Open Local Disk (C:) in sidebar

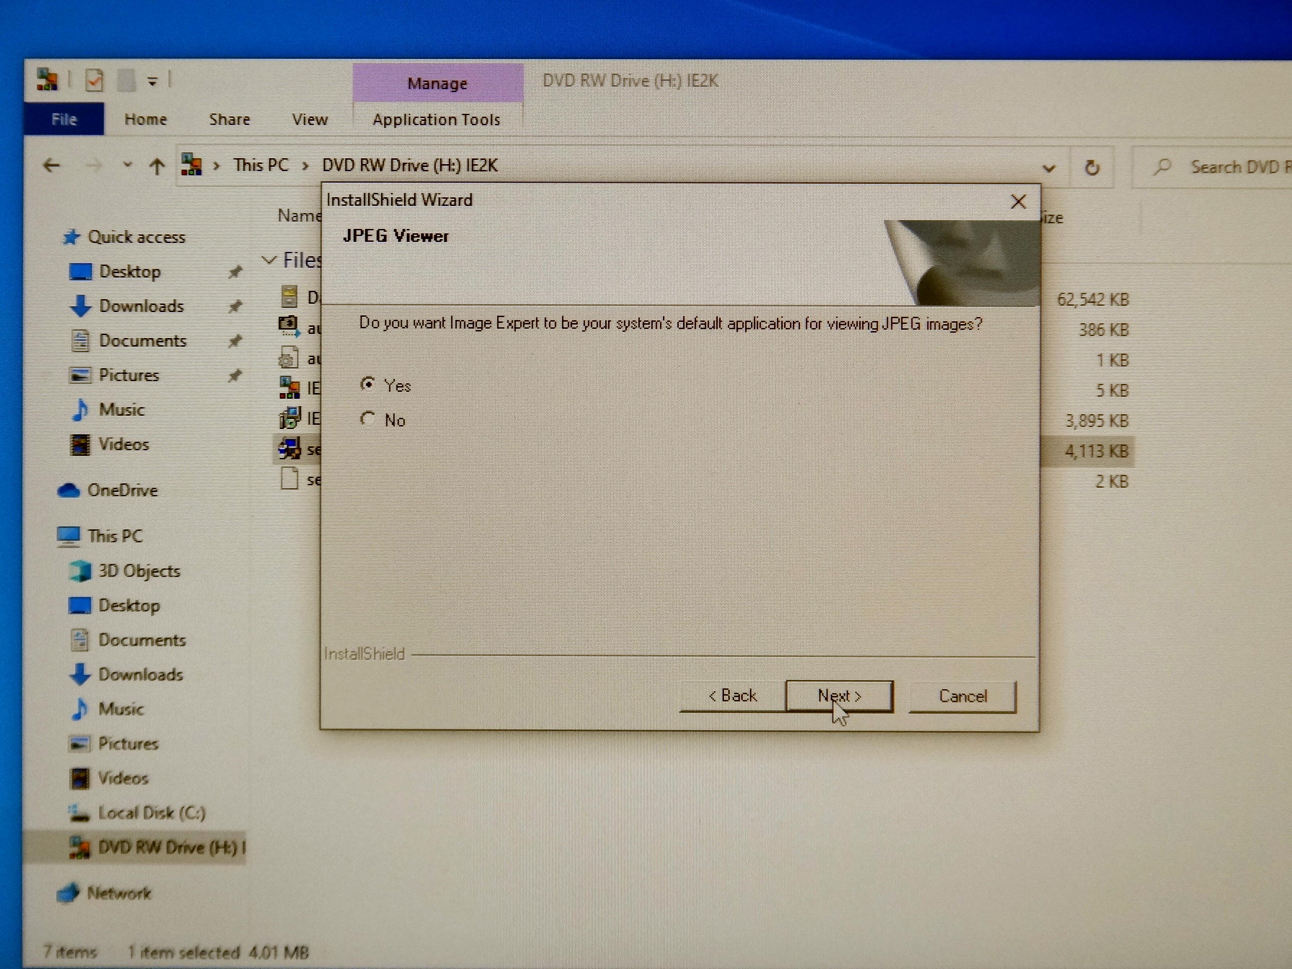[x=152, y=812]
